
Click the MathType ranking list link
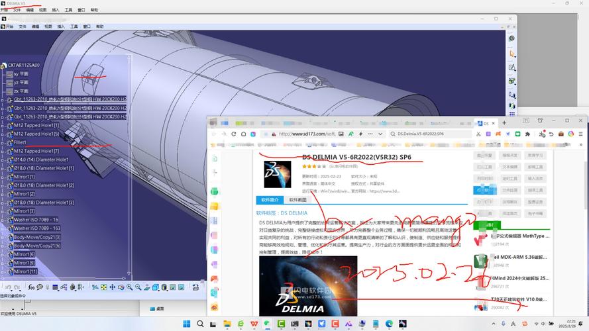pyautogui.click(x=521, y=236)
